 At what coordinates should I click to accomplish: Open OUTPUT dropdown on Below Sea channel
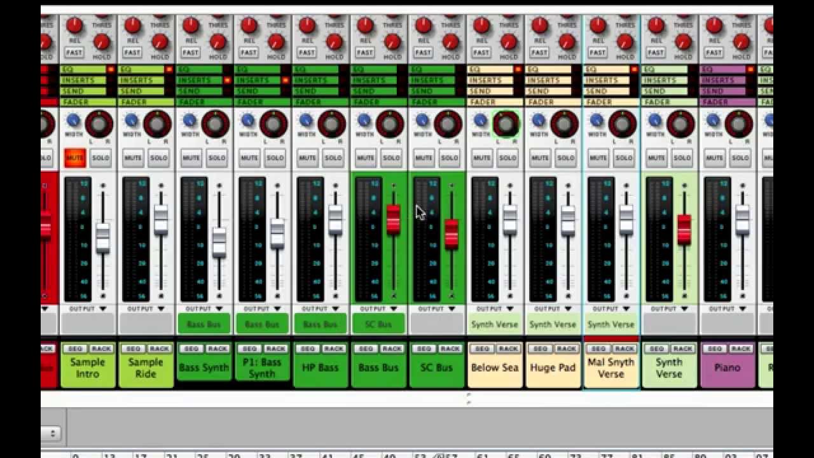tap(495, 309)
